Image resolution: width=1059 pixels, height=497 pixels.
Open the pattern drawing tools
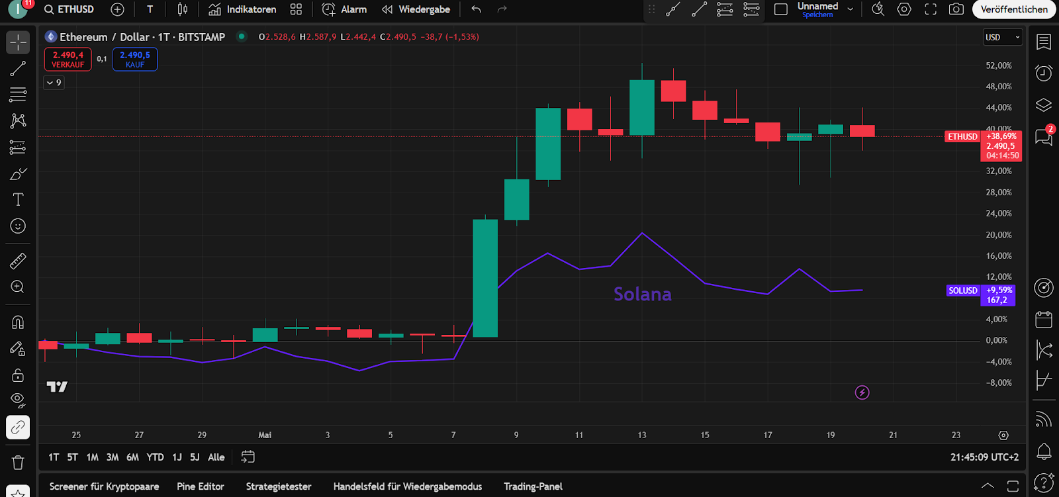(18, 120)
